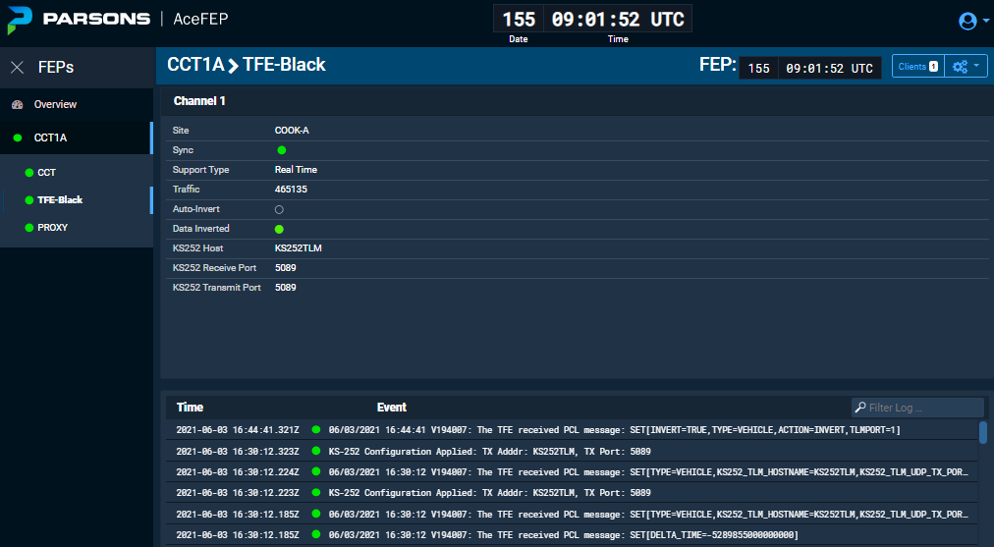Open the user account menu
Image resolution: width=994 pixels, height=547 pixels.
[967, 21]
